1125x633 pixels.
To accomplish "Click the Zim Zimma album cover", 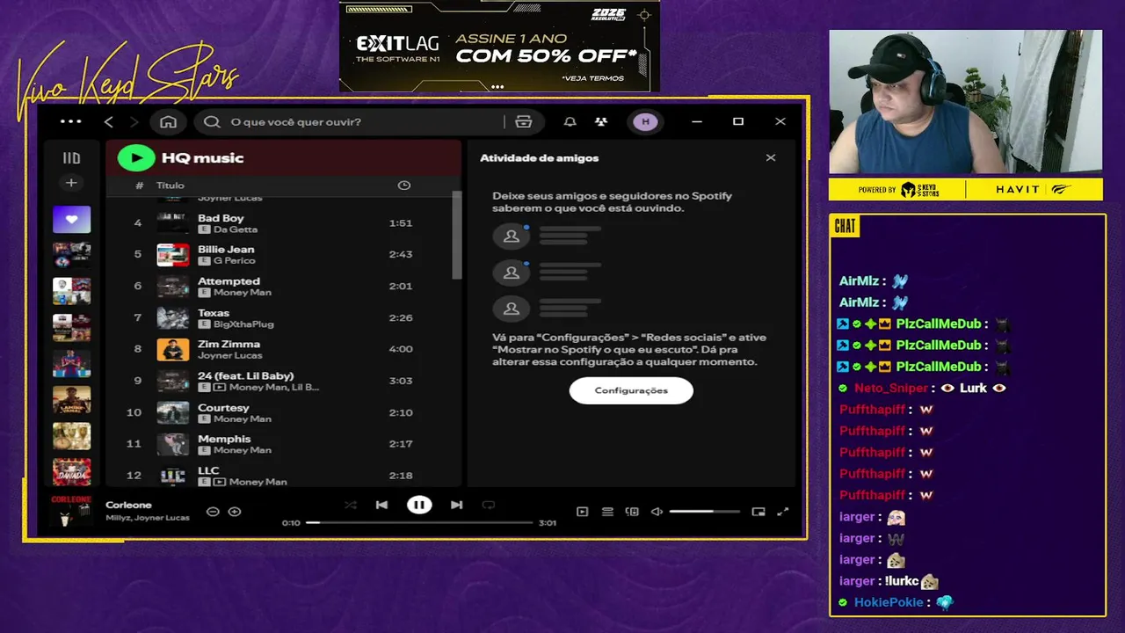I will (173, 349).
